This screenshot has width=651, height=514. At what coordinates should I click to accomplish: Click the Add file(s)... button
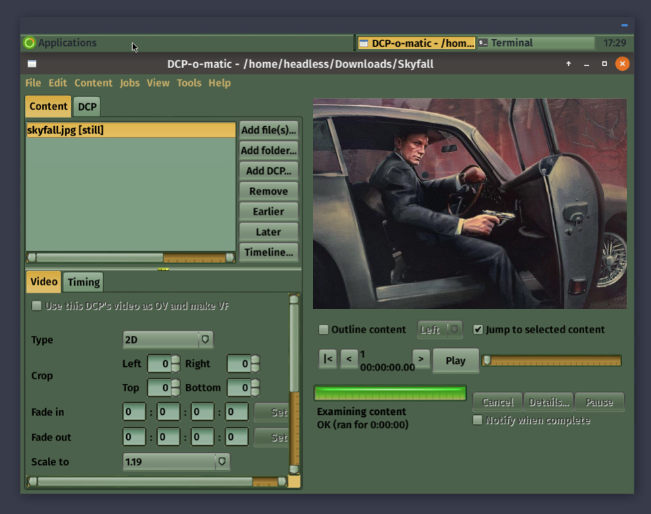[268, 130]
